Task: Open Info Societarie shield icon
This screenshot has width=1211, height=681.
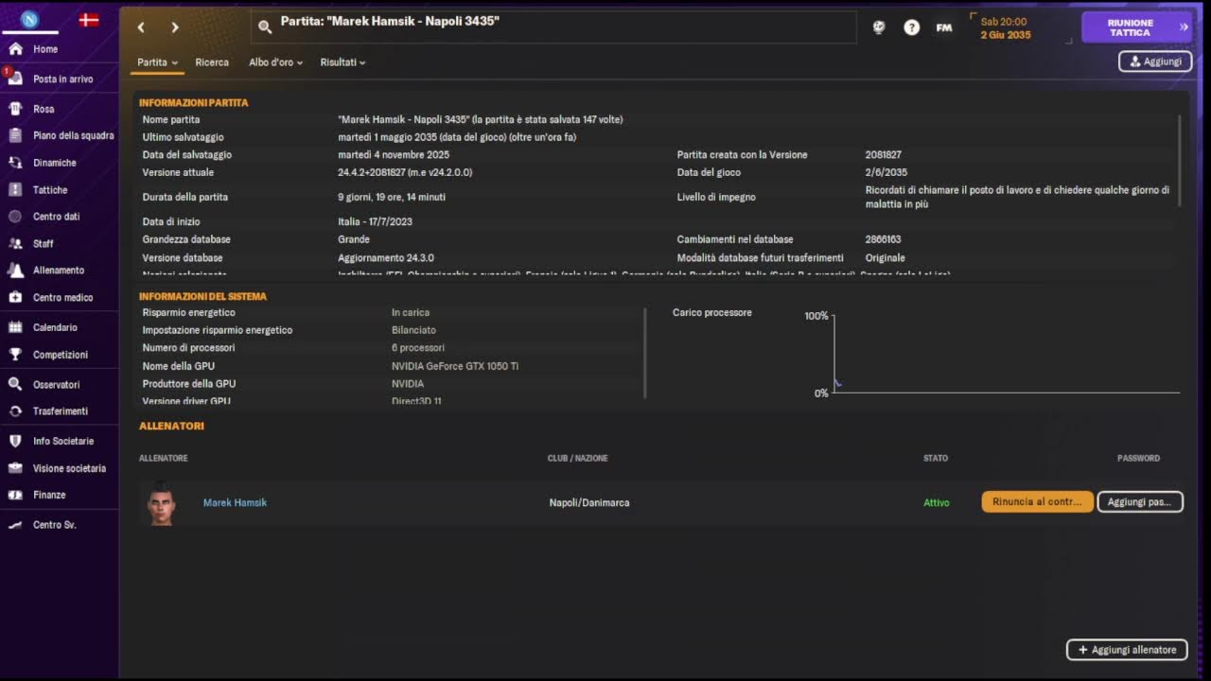Action: click(x=15, y=441)
